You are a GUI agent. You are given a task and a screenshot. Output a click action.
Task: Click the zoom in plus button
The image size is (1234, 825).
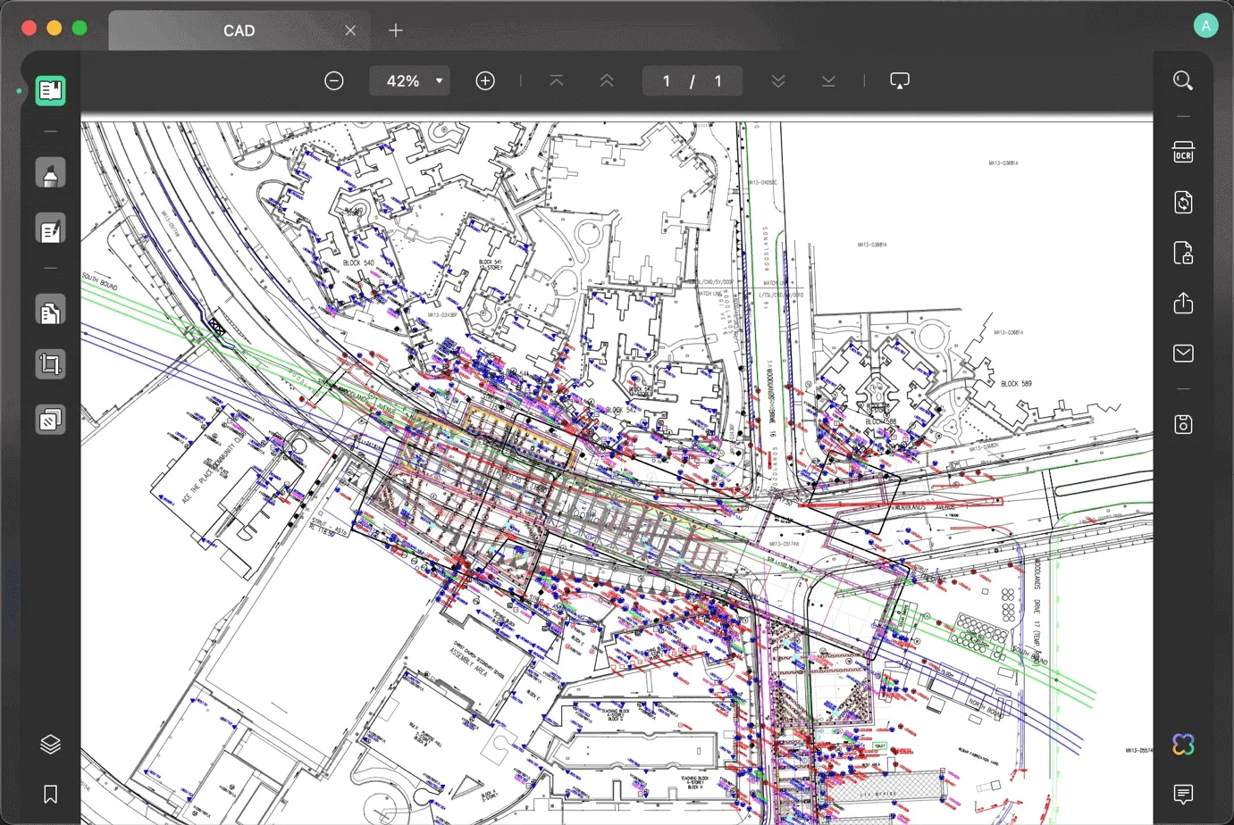(485, 81)
